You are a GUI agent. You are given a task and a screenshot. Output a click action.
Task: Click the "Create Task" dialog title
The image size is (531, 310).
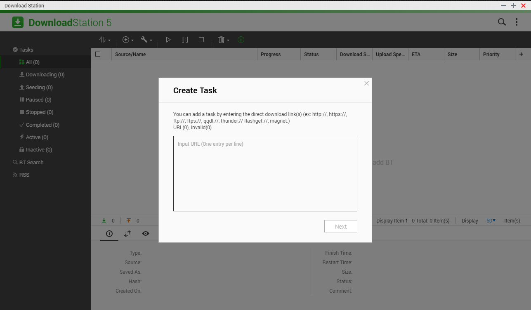pyautogui.click(x=195, y=90)
